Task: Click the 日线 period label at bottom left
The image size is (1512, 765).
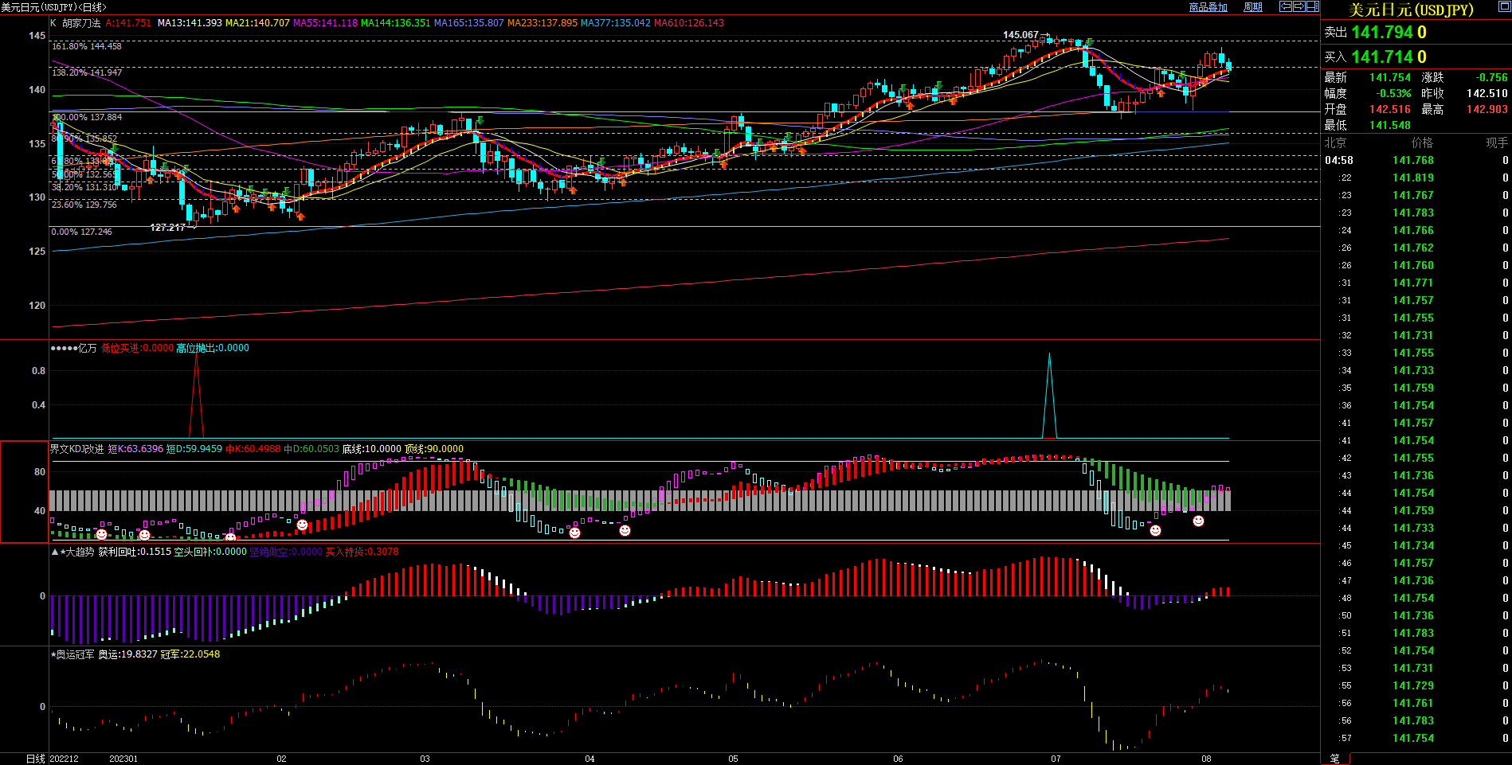Action: 35,759
